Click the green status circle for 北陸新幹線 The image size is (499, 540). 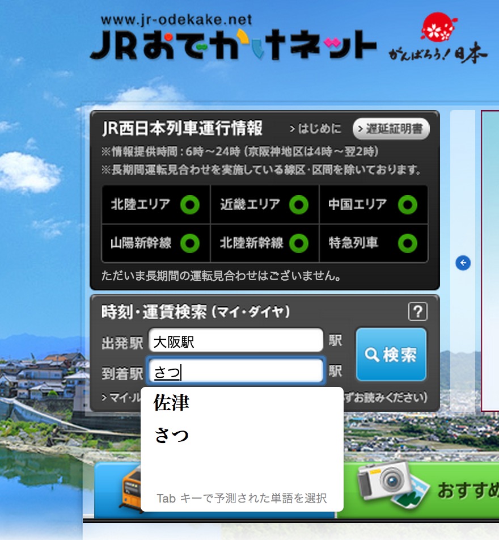click(299, 243)
